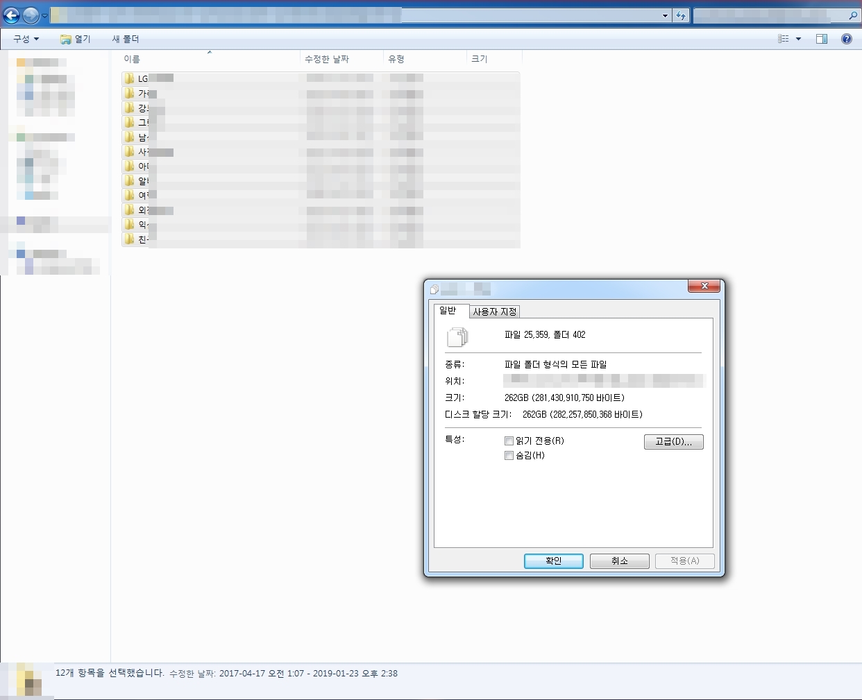Click the folder icon of the row starting 강

point(129,108)
